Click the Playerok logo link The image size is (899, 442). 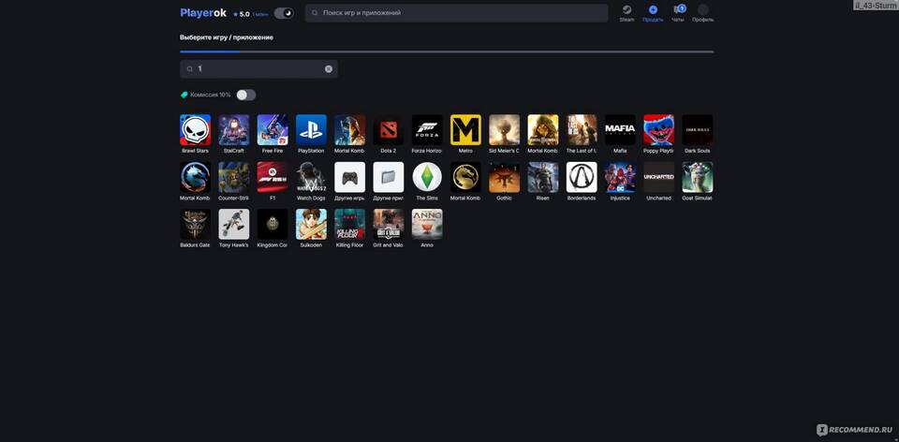click(203, 13)
